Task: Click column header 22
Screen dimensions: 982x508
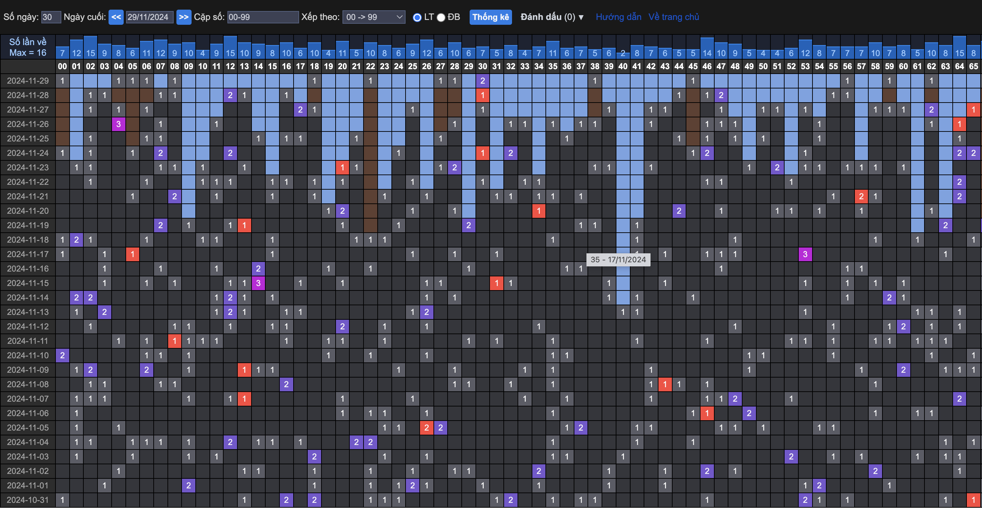Action: [370, 66]
